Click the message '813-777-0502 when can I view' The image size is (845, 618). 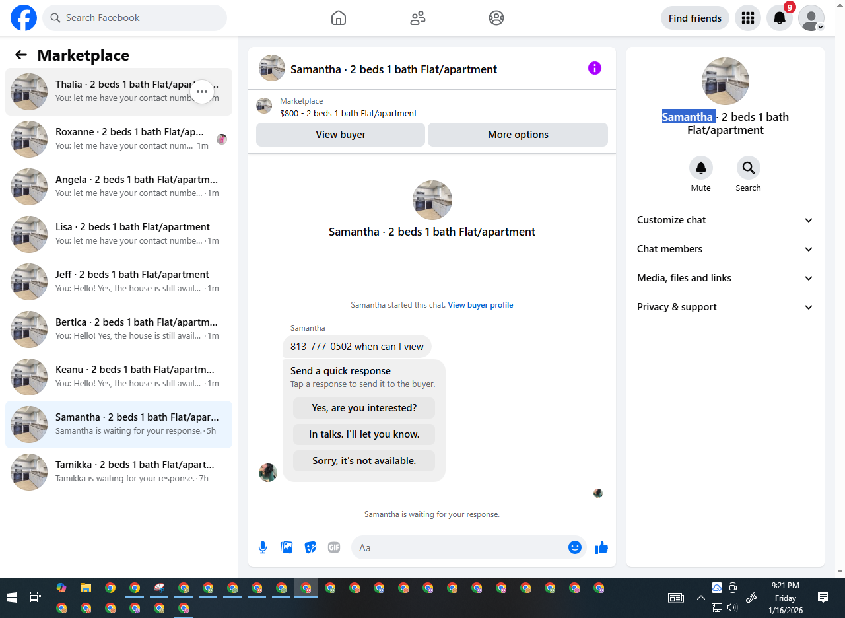[357, 347]
